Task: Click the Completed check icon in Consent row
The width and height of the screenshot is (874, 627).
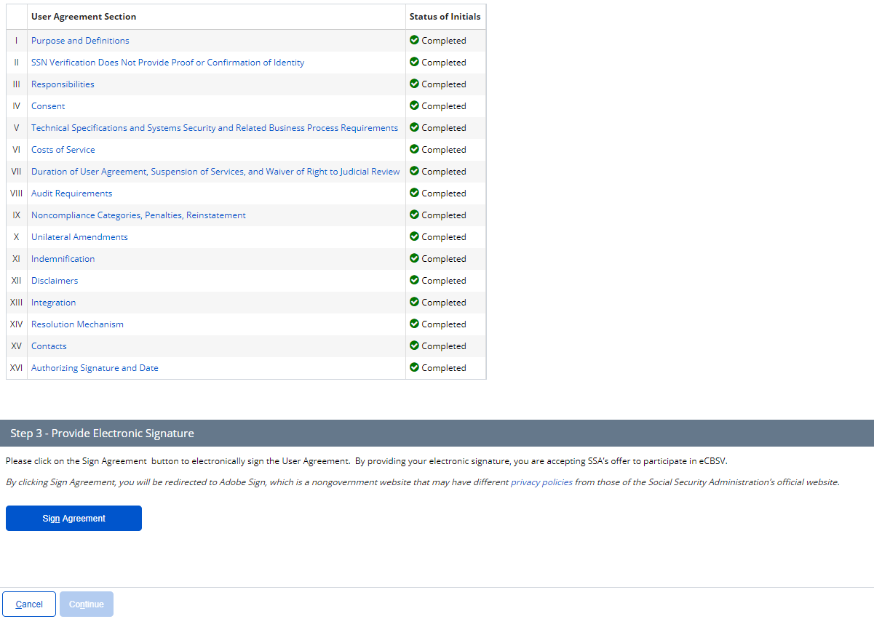Action: (414, 105)
